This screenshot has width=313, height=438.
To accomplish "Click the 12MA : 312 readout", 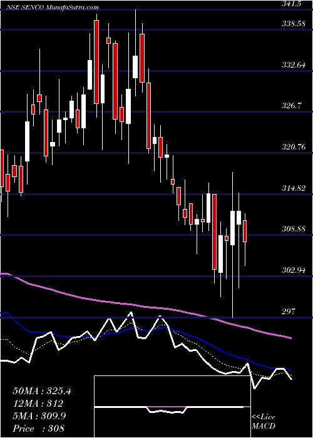I will [x=38, y=404].
